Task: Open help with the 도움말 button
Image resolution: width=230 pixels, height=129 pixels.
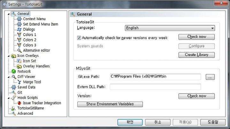Action: click(213, 122)
